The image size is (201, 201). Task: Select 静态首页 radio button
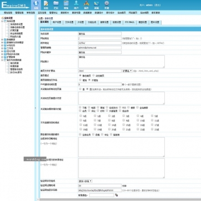point(80,76)
